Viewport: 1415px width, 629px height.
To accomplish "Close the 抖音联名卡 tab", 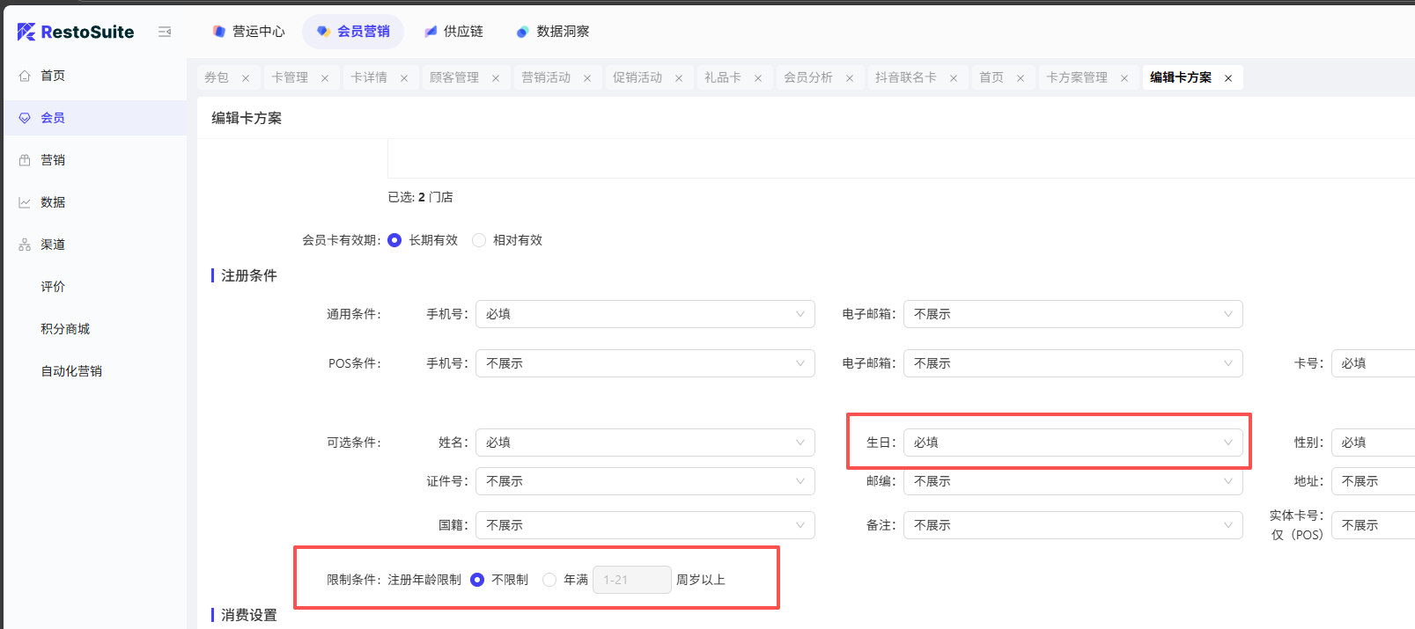I will [x=954, y=78].
